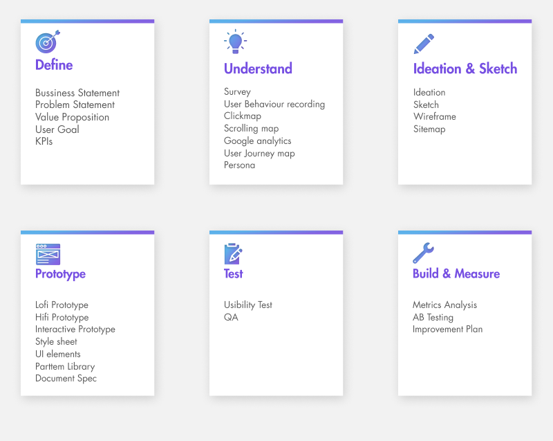This screenshot has height=441, width=553.
Task: Click the 'Wireframe' entry
Action: tap(435, 117)
